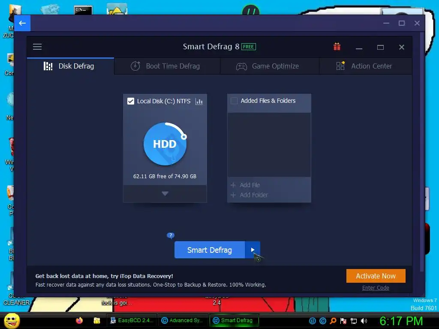Close the Smart Defrag inner window

[401, 47]
